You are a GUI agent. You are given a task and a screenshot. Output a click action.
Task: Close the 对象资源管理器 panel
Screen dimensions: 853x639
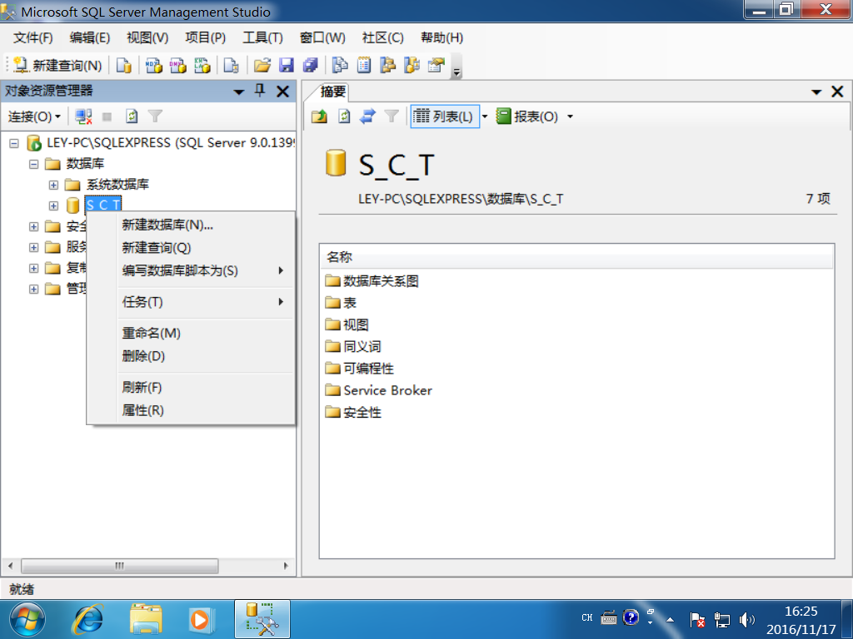[283, 92]
